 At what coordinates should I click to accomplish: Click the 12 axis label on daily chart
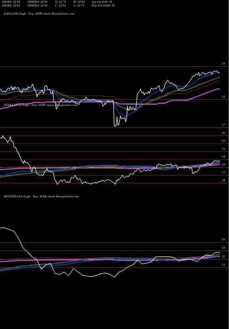point(224,97)
